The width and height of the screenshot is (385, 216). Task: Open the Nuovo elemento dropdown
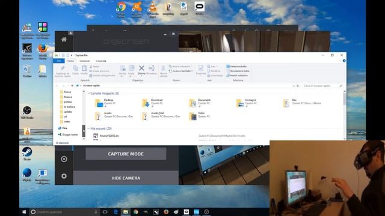[180, 67]
